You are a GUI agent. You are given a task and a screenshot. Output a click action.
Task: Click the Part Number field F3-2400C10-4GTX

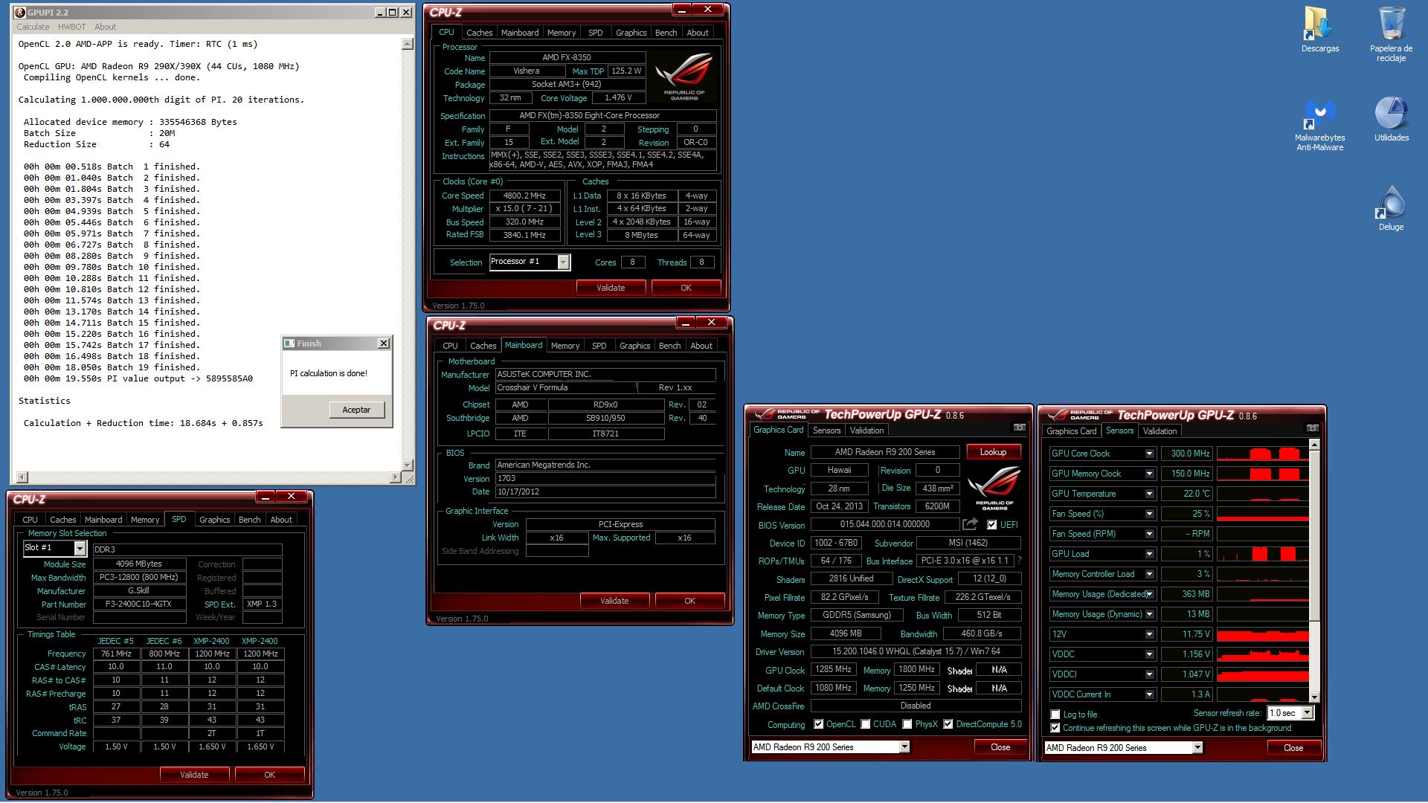tap(139, 604)
